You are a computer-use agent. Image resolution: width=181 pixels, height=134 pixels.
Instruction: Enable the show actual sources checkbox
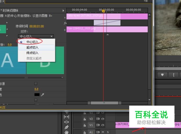pos(36,84)
